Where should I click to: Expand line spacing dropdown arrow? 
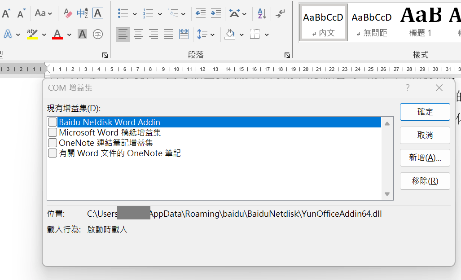[212, 35]
